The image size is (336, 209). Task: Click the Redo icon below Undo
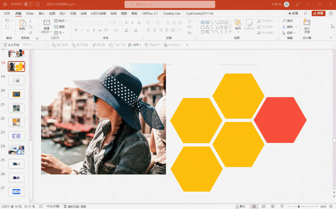coord(7,27)
